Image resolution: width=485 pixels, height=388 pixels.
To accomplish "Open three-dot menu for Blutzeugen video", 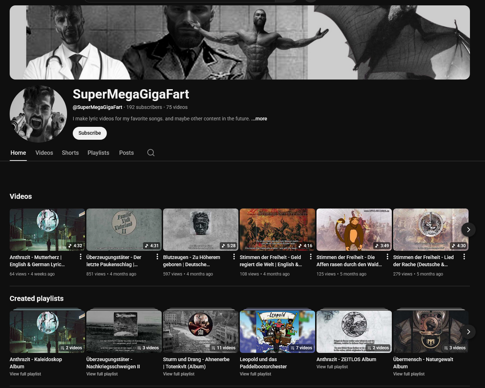I will point(234,257).
